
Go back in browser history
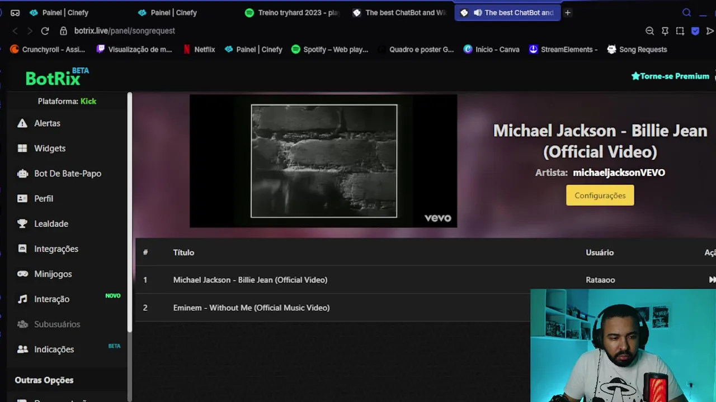15,31
